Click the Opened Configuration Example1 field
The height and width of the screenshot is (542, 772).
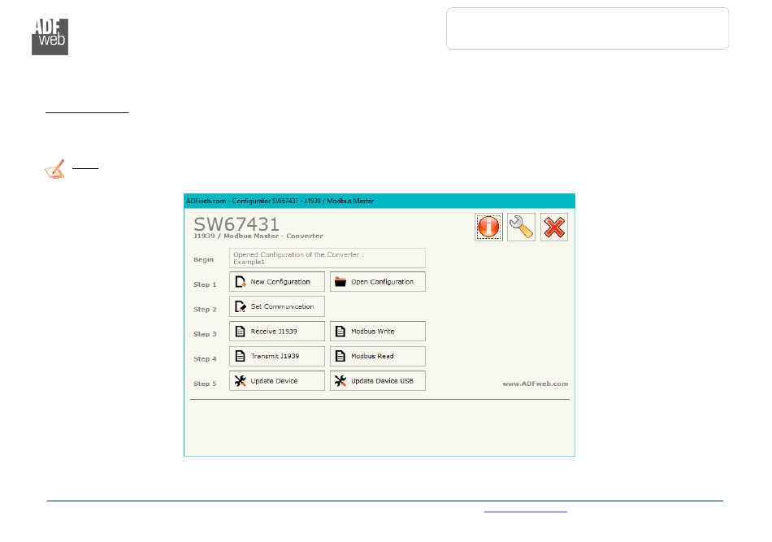pos(327,258)
